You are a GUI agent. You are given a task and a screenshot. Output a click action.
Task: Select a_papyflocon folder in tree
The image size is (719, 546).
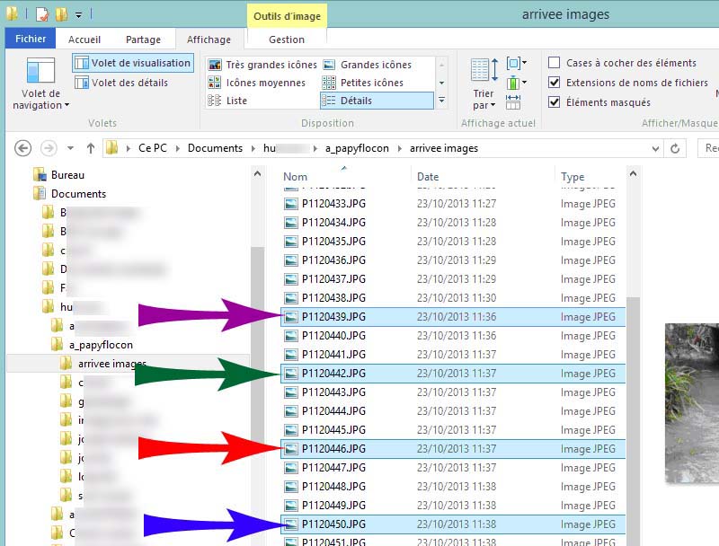coord(101,345)
